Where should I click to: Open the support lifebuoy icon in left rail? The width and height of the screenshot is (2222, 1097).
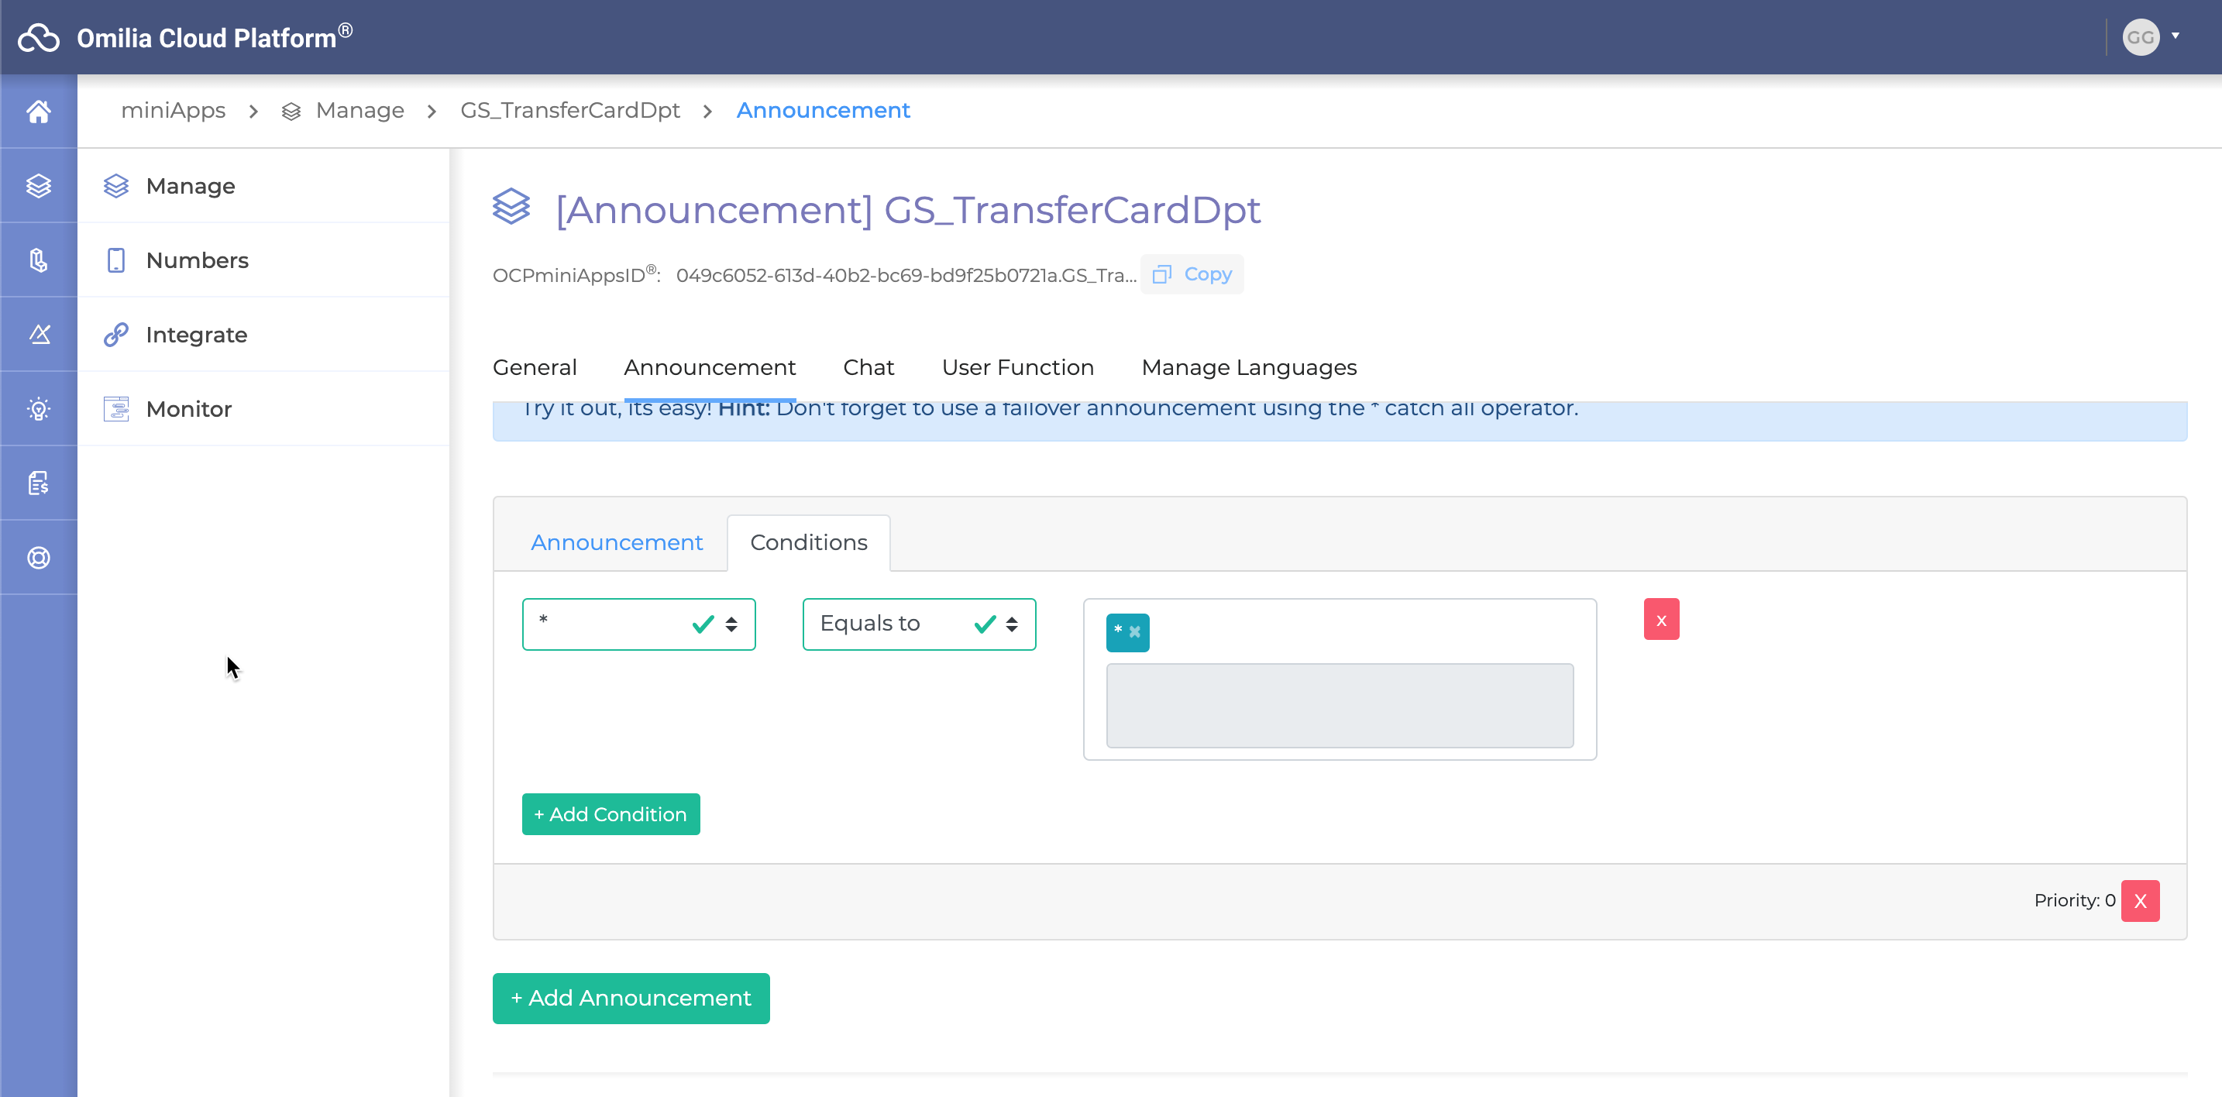point(39,558)
